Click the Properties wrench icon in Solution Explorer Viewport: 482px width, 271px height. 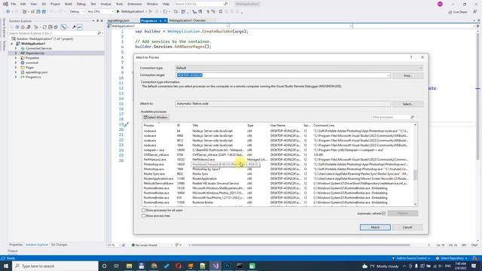(74, 27)
